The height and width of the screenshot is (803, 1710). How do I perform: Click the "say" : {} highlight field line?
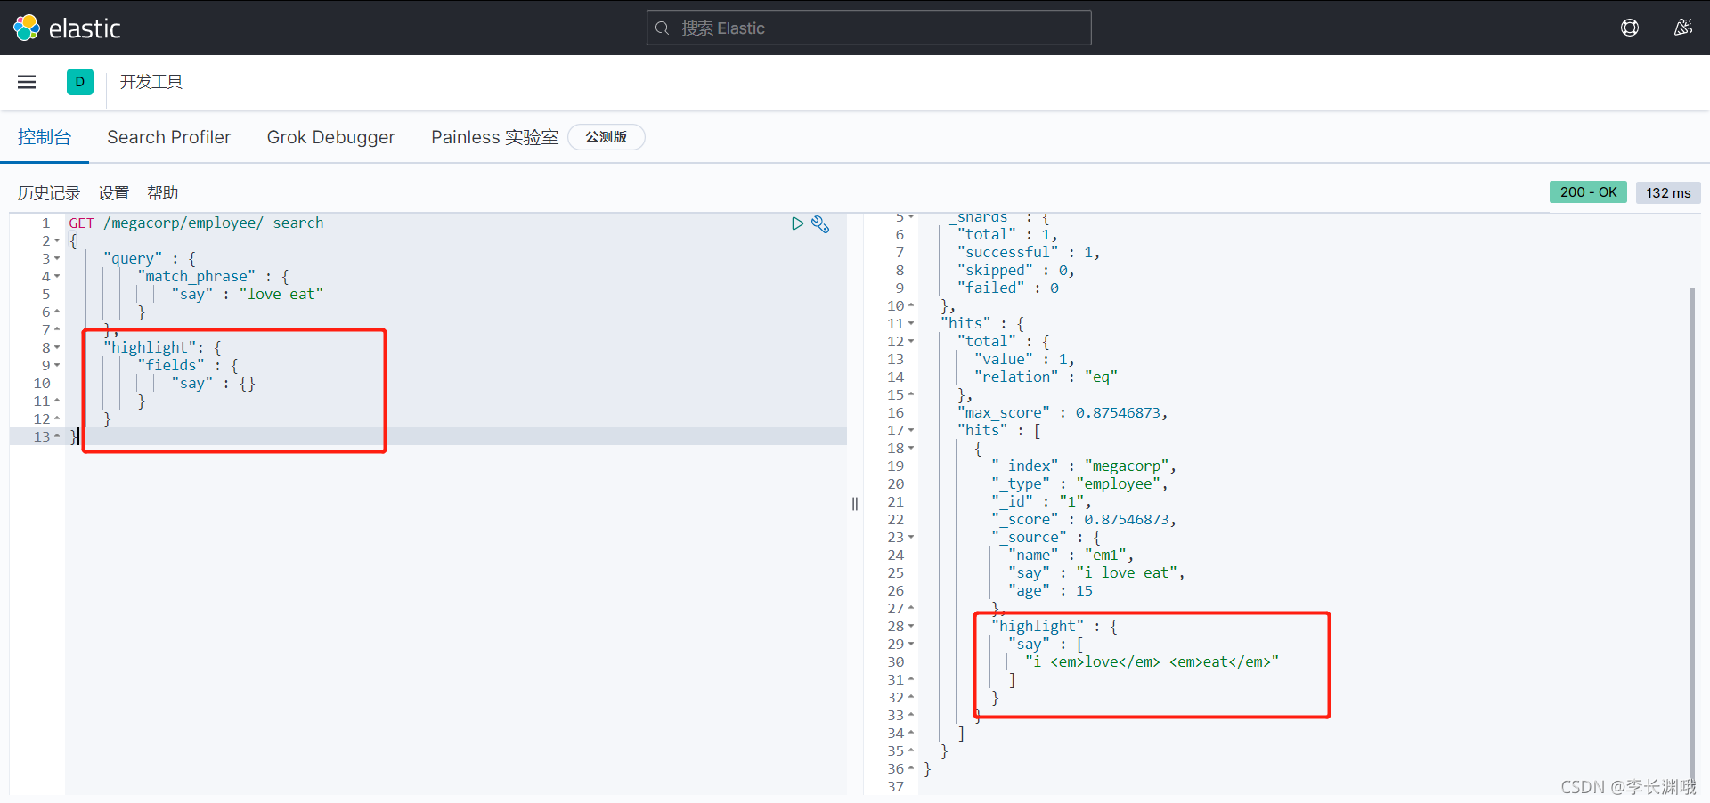[x=213, y=384]
